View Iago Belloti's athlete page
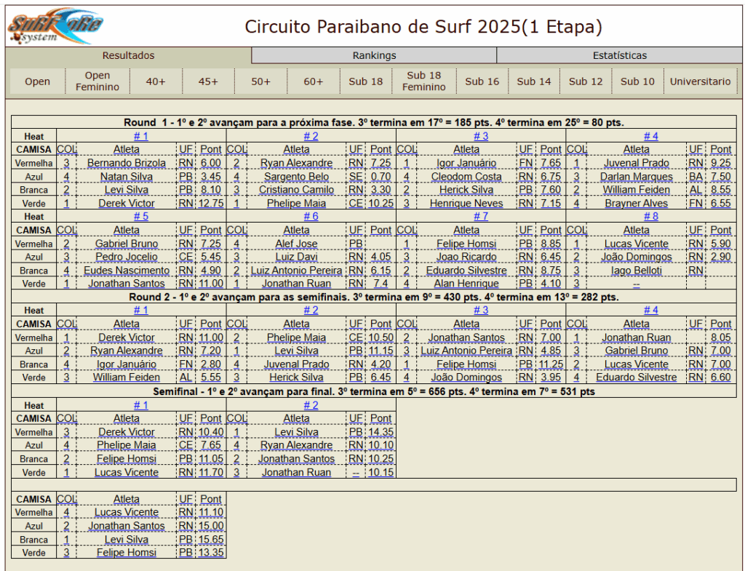The image size is (745, 571). click(636, 271)
